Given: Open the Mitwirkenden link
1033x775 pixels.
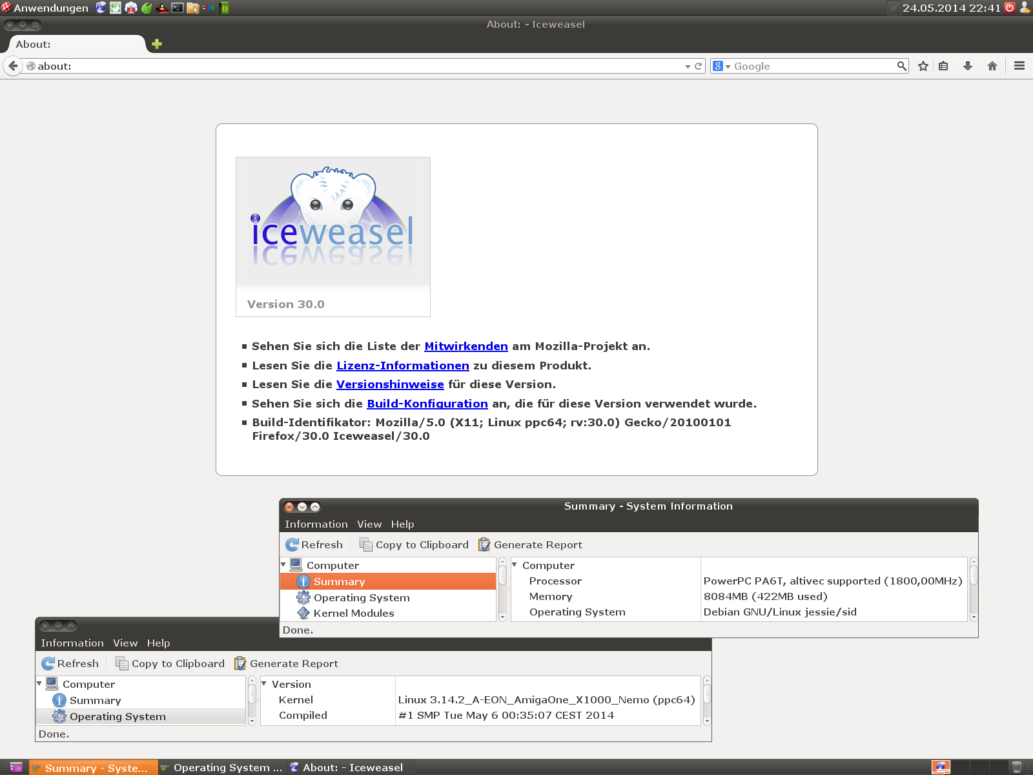Looking at the screenshot, I should click(465, 346).
